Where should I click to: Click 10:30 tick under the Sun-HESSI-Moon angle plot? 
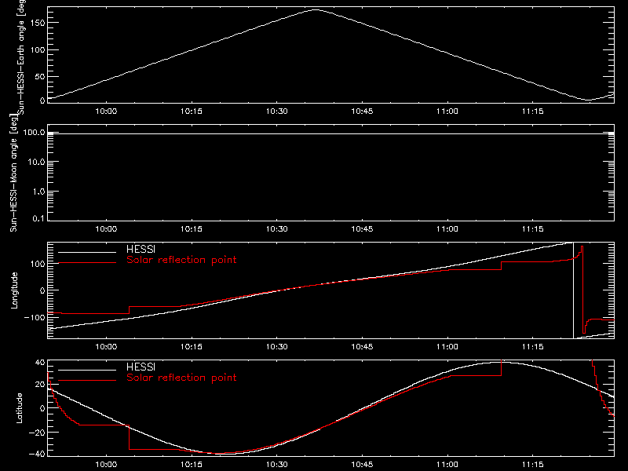click(x=277, y=229)
